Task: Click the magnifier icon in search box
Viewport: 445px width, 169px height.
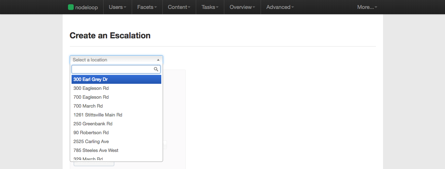Action: coord(156,69)
